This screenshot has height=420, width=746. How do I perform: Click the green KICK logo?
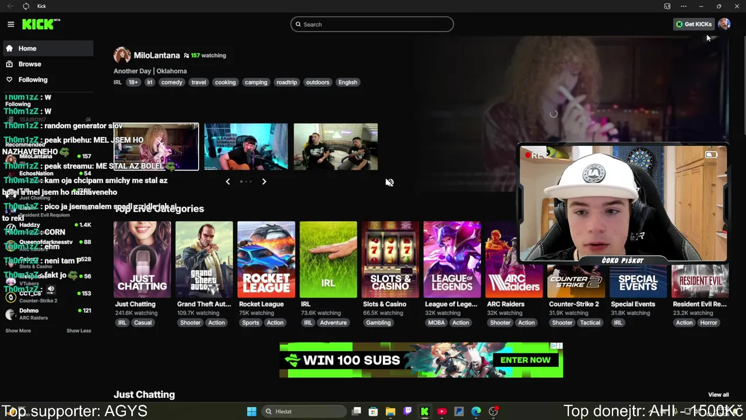(x=41, y=24)
